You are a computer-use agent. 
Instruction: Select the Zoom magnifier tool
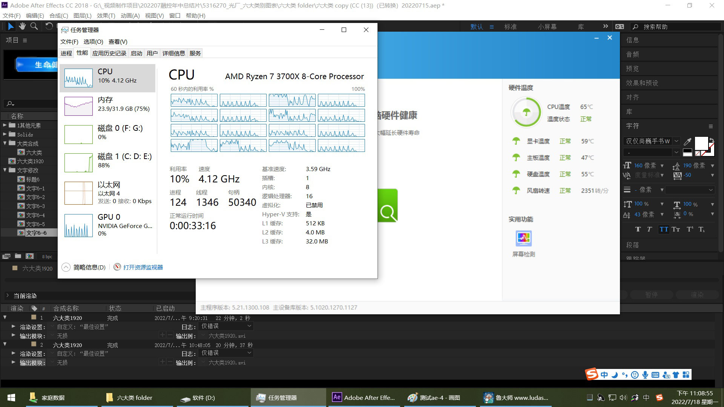34,26
